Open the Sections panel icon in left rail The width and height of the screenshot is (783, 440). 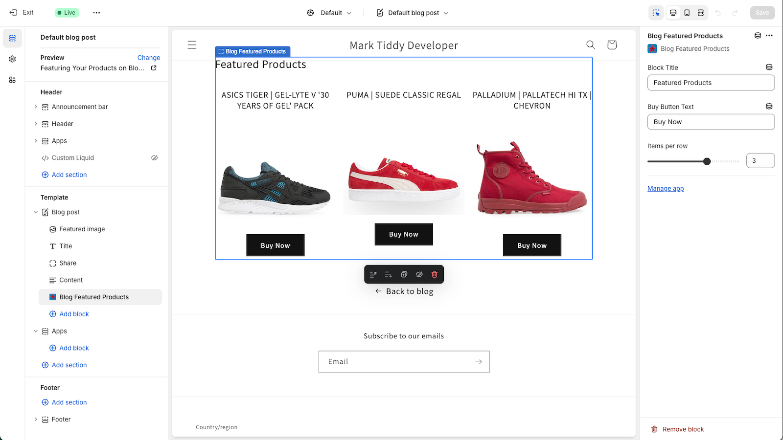coord(12,38)
